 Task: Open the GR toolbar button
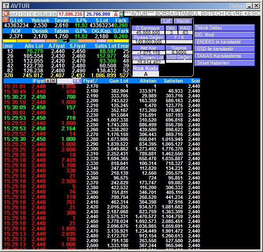tap(46, 14)
